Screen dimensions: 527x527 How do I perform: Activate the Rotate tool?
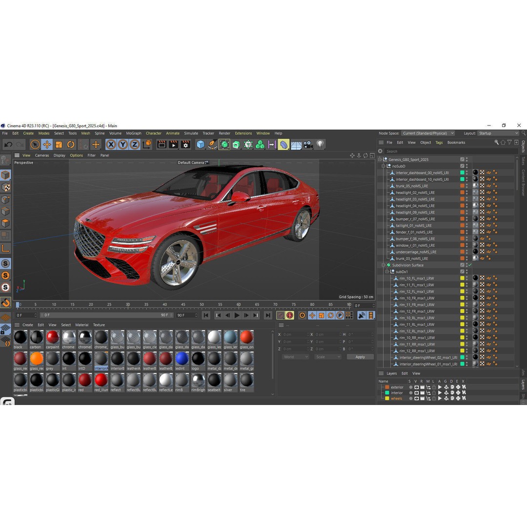(x=71, y=144)
